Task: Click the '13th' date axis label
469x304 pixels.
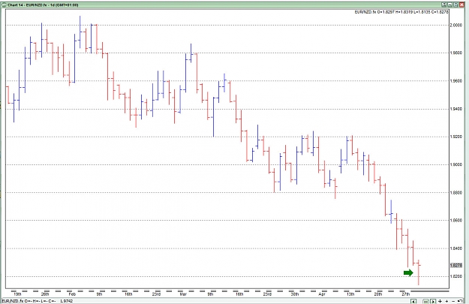Action: point(350,294)
